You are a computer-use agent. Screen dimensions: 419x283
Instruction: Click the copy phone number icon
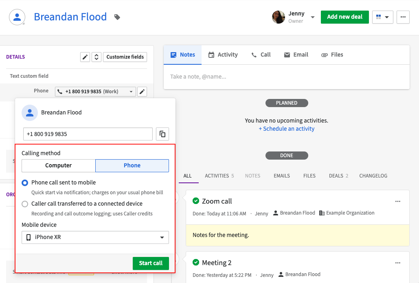pos(162,134)
